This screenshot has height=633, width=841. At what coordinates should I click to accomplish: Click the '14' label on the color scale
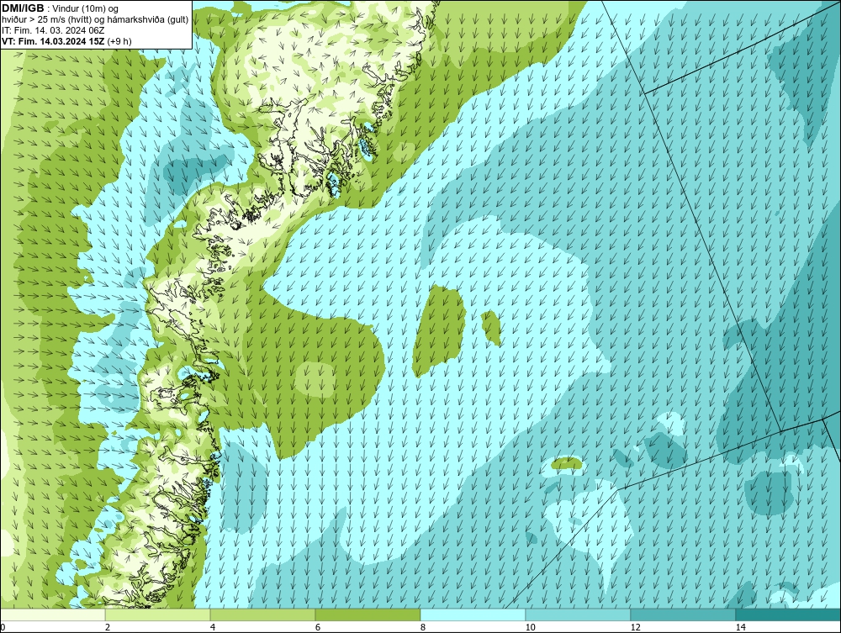(x=740, y=627)
